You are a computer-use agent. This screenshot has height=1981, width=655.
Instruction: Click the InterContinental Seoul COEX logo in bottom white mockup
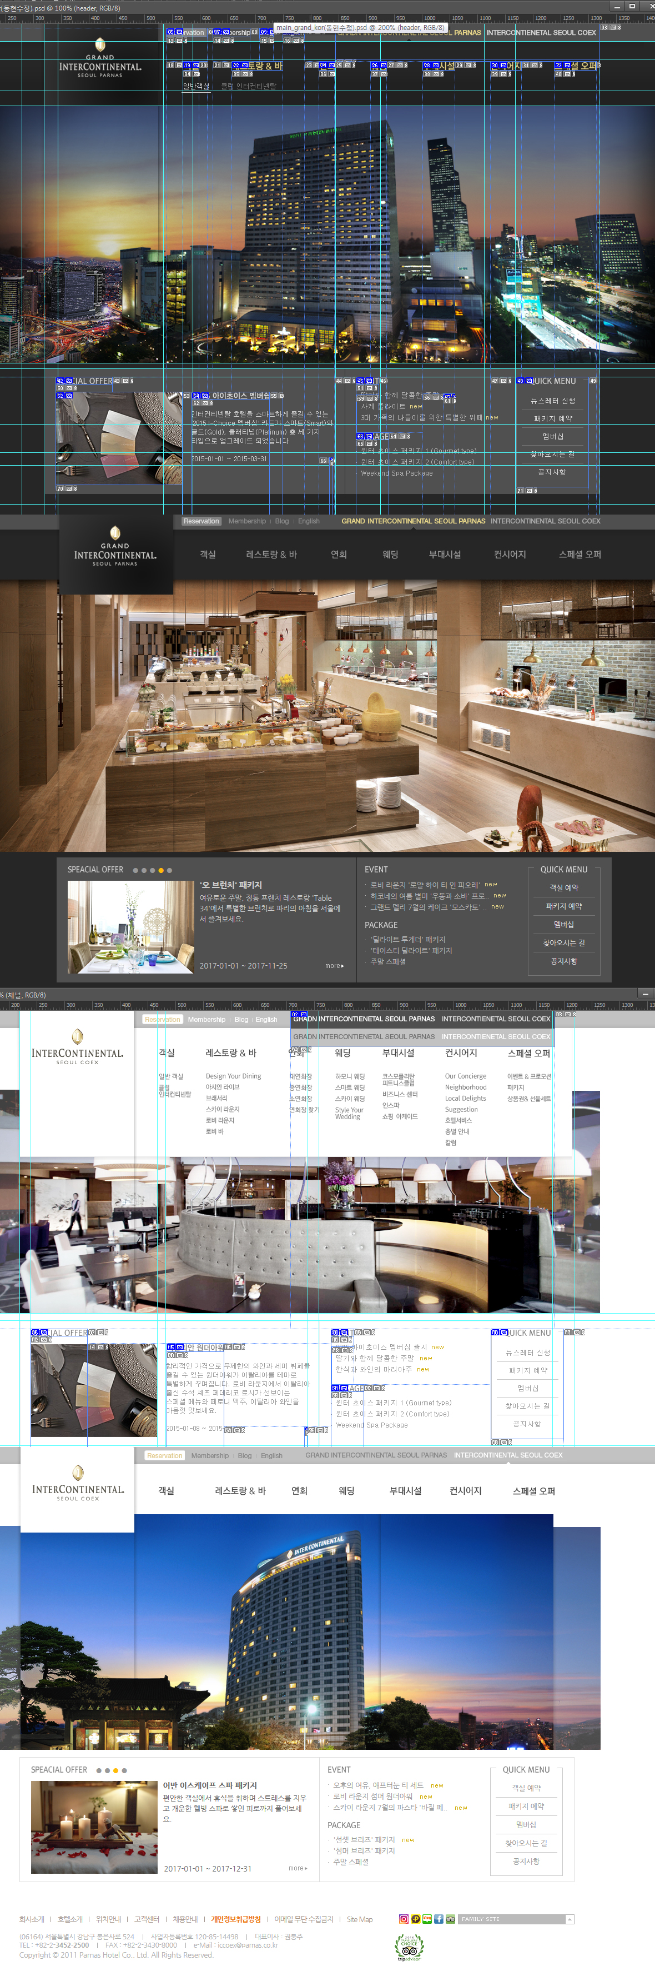pyautogui.click(x=78, y=1482)
